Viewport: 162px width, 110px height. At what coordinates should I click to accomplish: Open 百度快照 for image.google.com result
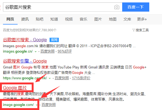49,105
